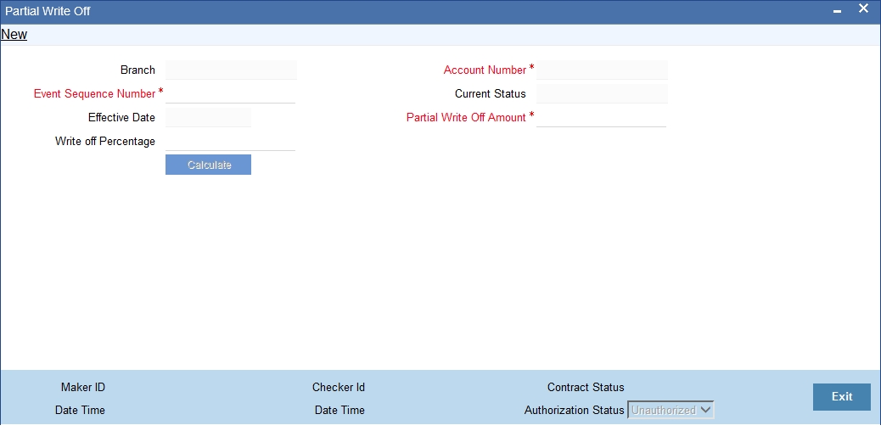This screenshot has height=431, width=881.
Task: Minimize the Partial Write Off window
Action: 837,12
